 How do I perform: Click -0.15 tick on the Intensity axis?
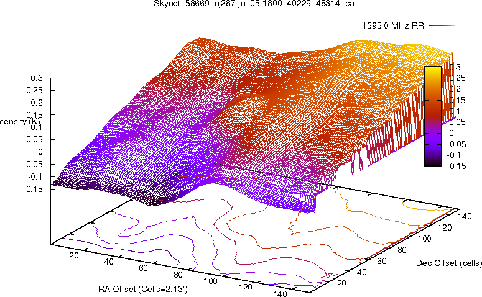pyautogui.click(x=33, y=189)
